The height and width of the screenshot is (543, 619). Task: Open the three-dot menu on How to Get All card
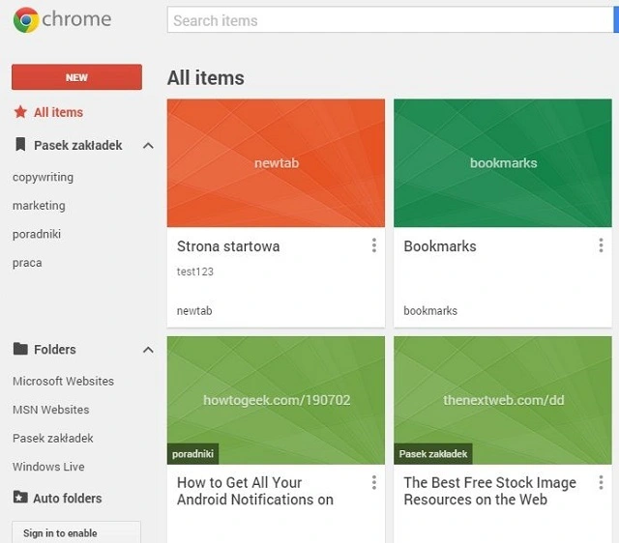click(x=374, y=482)
